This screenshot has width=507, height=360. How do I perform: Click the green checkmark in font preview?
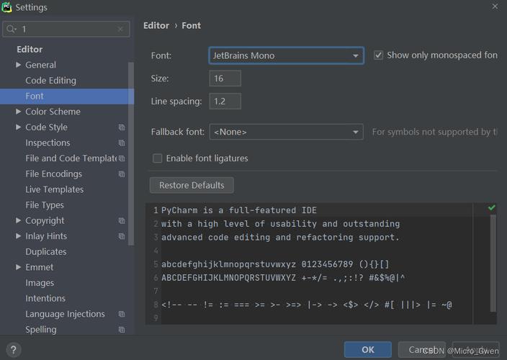491,208
